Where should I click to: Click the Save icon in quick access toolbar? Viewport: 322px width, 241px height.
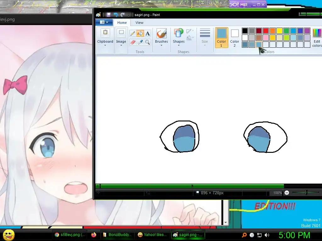click(x=108, y=15)
